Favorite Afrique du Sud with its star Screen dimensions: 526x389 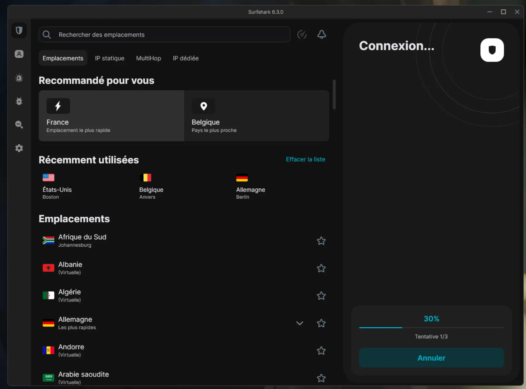(321, 241)
